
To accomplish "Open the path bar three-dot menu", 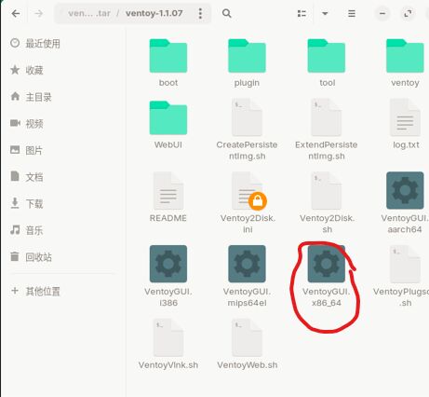I will point(200,13).
